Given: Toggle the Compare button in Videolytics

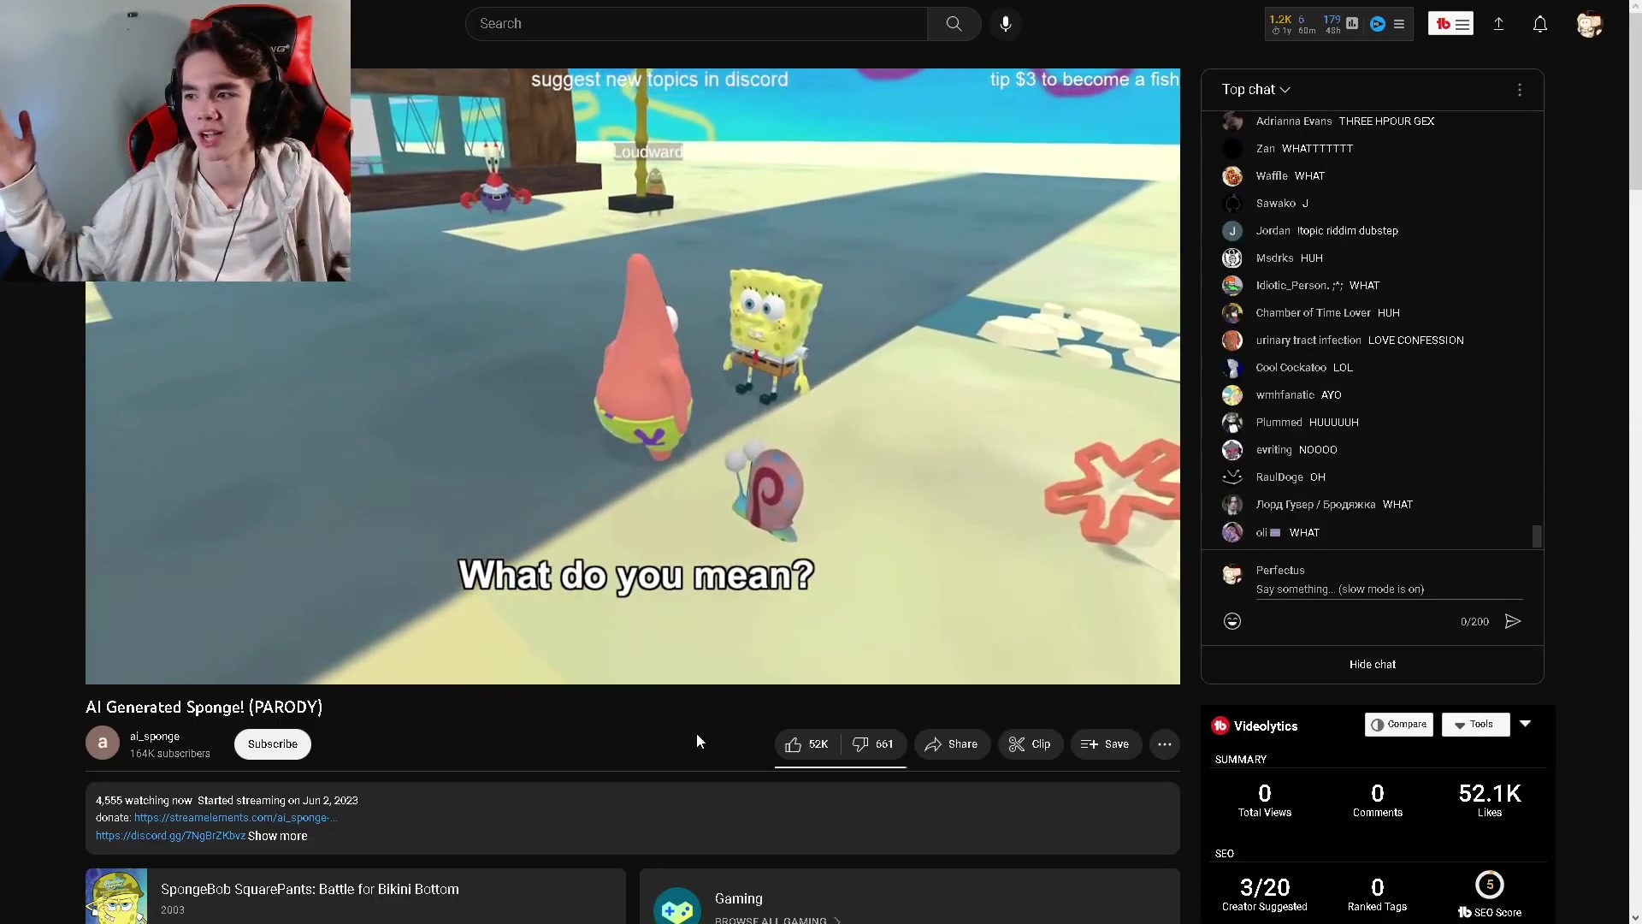Looking at the screenshot, I should click(x=1399, y=725).
